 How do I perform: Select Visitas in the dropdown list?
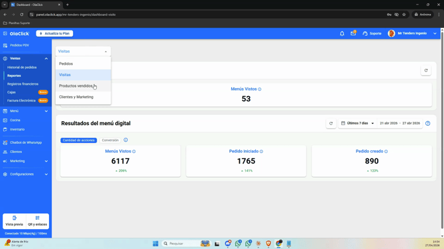click(83, 75)
